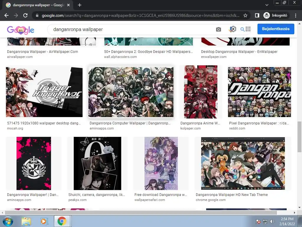The height and width of the screenshot is (227, 302).
Task: Open 50+ Danganronpa 2: Goodbye Despair result
Action: point(149,52)
